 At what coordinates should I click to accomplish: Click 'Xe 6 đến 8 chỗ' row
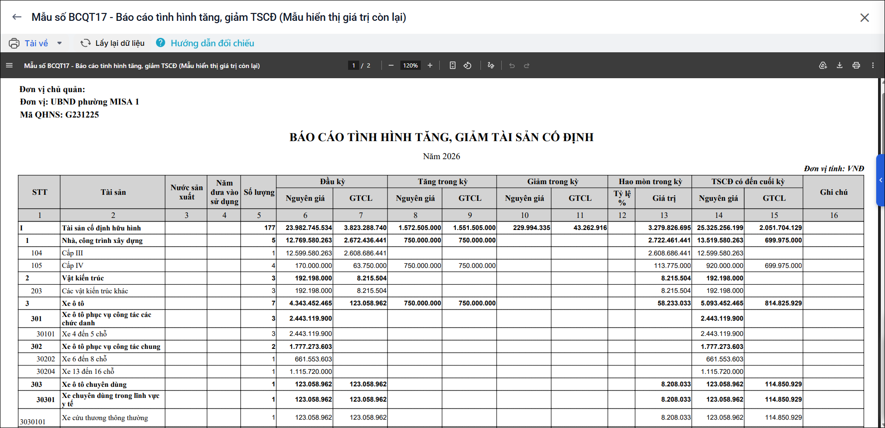pyautogui.click(x=441, y=359)
